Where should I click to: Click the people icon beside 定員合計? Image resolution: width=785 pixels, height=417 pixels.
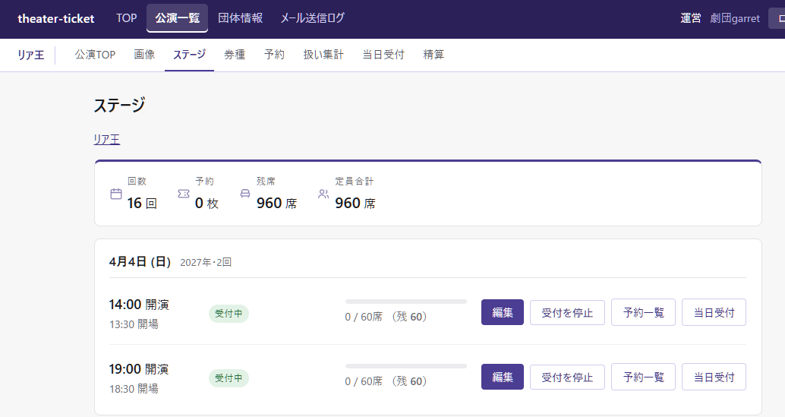click(323, 194)
